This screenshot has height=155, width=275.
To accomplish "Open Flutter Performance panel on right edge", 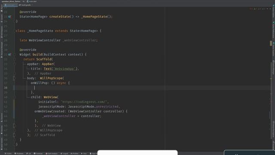I will [x=273, y=30].
